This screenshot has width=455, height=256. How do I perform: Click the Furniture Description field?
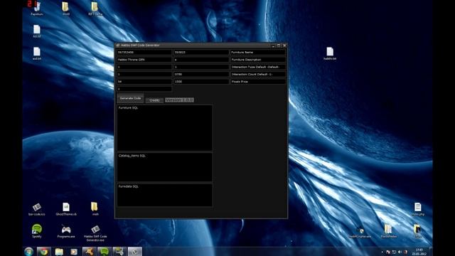258,60
